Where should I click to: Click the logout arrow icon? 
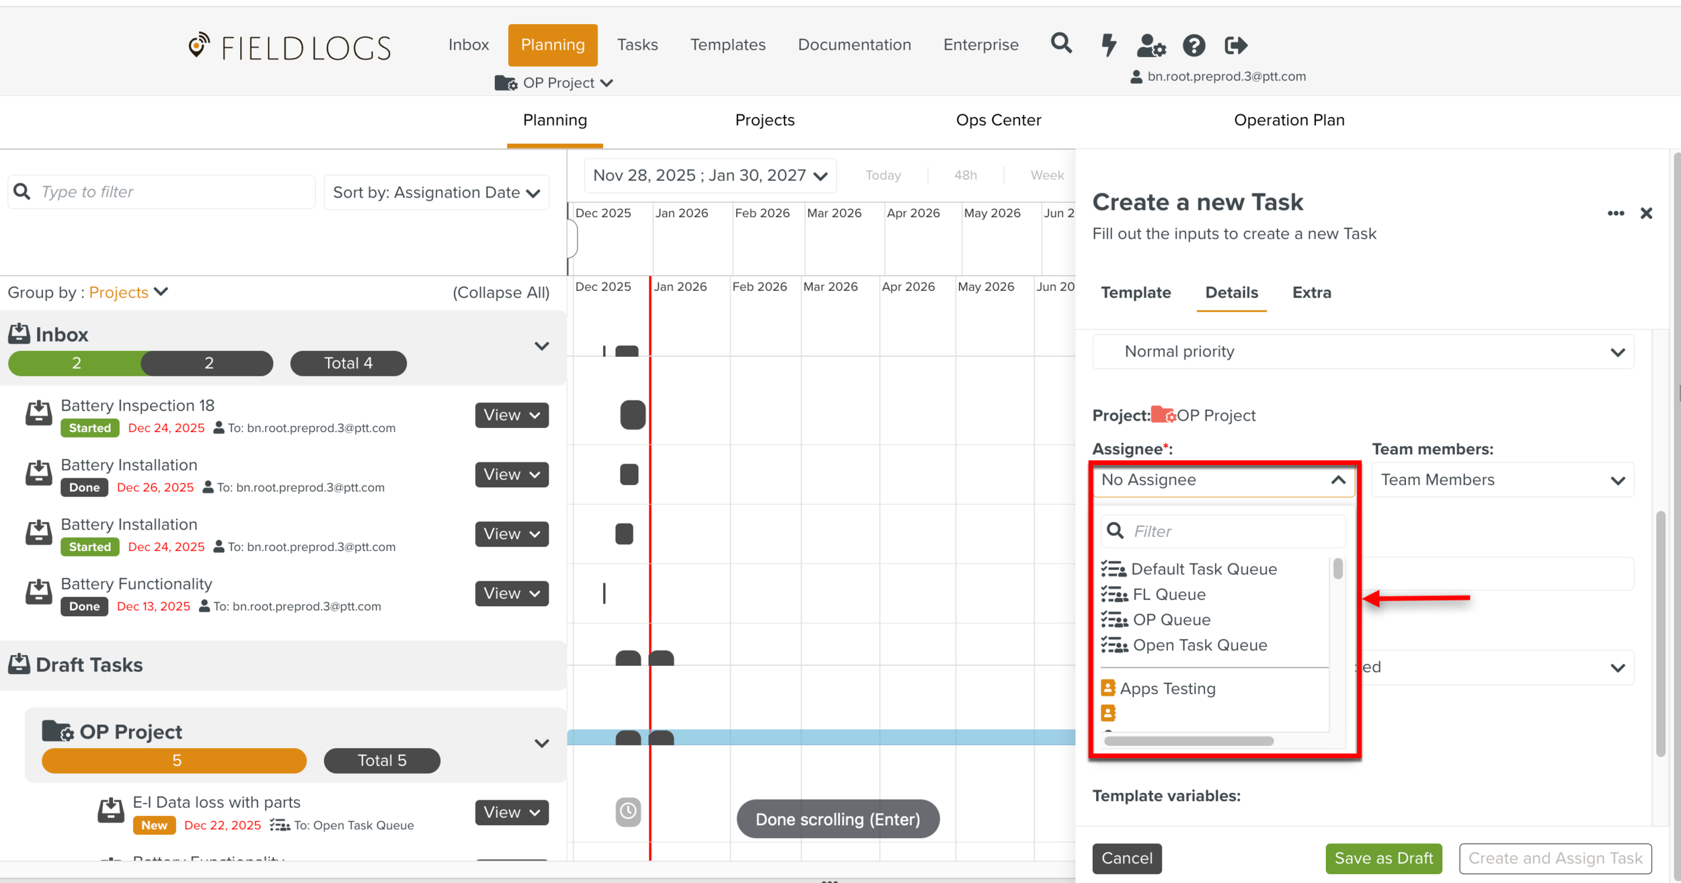(1236, 45)
